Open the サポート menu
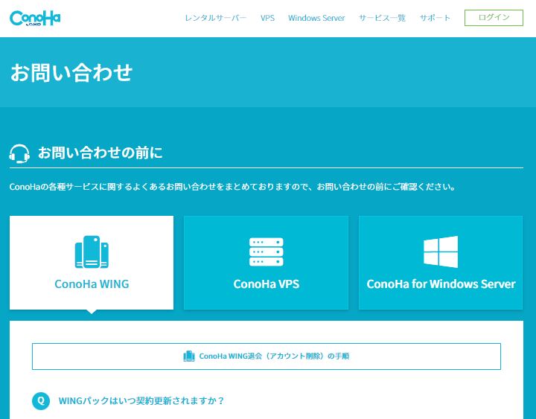The width and height of the screenshot is (536, 419). (435, 18)
